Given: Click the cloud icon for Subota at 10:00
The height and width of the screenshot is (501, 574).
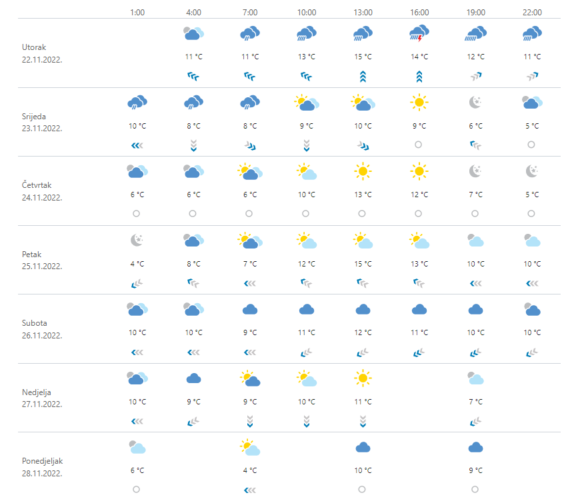Looking at the screenshot, I should point(306,309).
